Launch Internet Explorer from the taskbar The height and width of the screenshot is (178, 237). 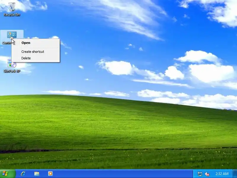[x=23, y=174]
